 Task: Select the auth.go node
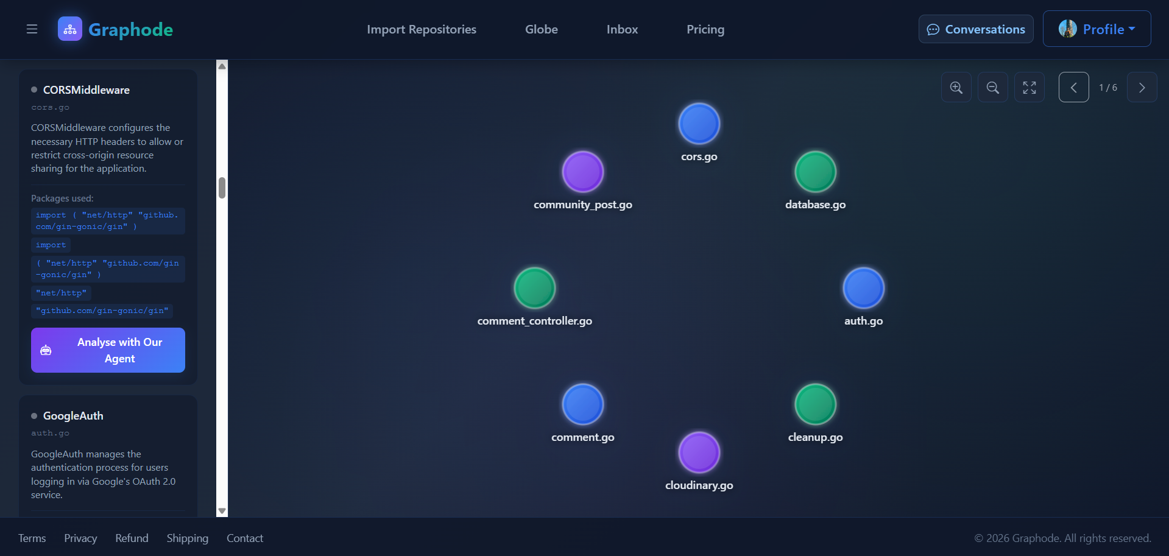[x=863, y=287]
